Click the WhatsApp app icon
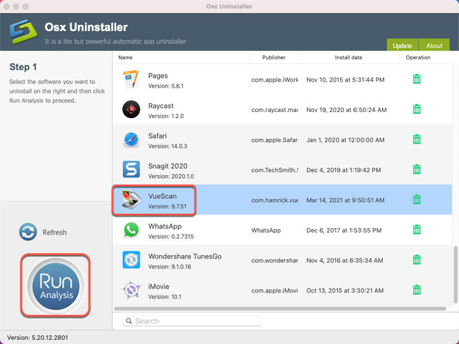Image resolution: width=459 pixels, height=344 pixels. point(131,229)
